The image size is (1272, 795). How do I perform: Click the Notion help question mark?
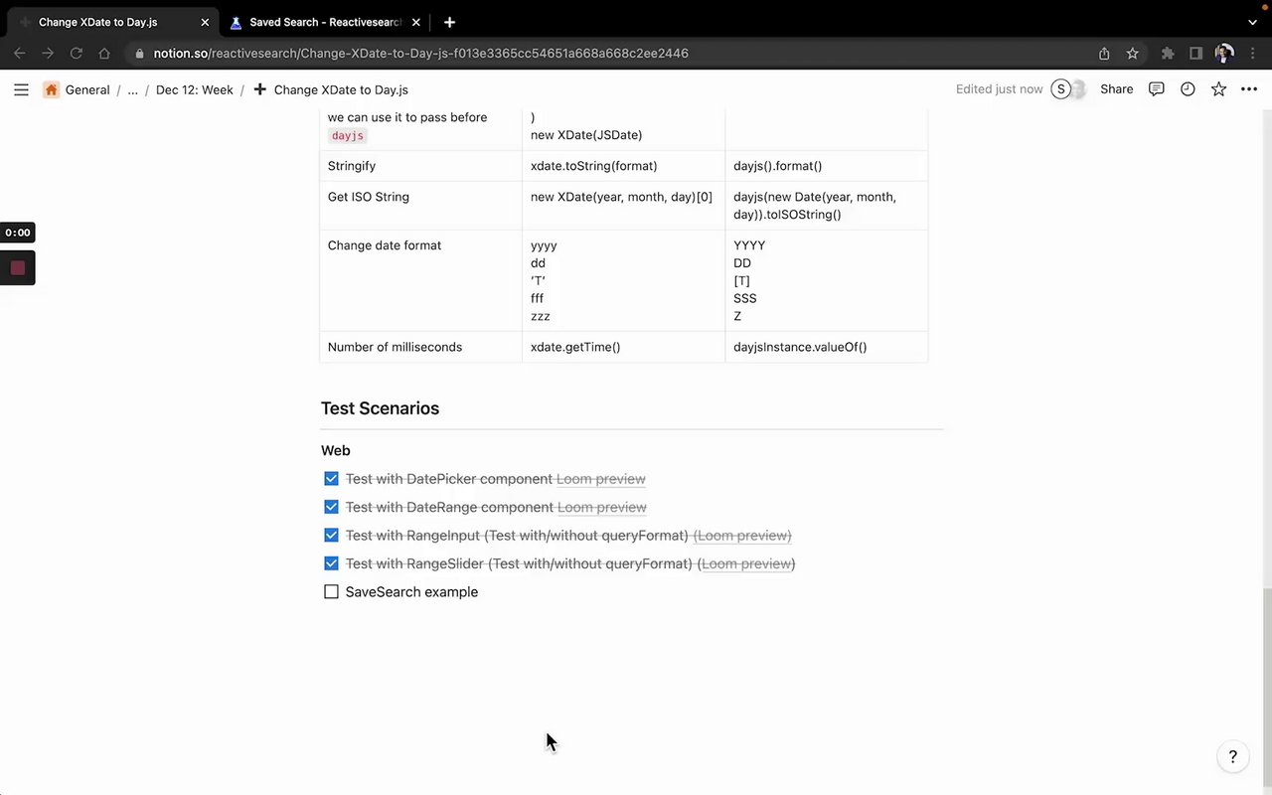(x=1232, y=757)
